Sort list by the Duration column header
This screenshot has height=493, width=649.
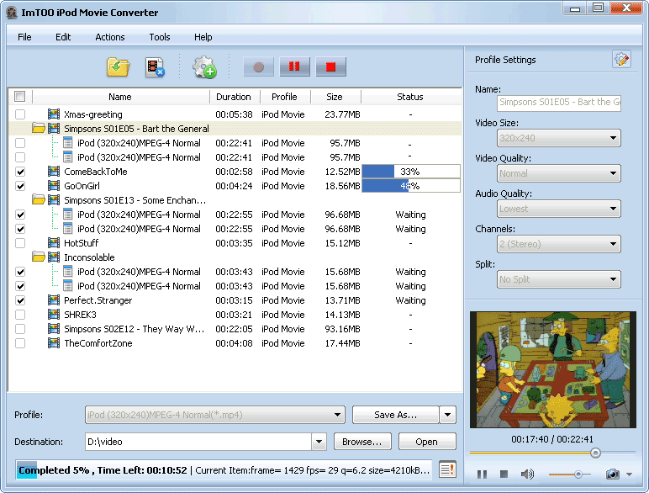pyautogui.click(x=234, y=97)
